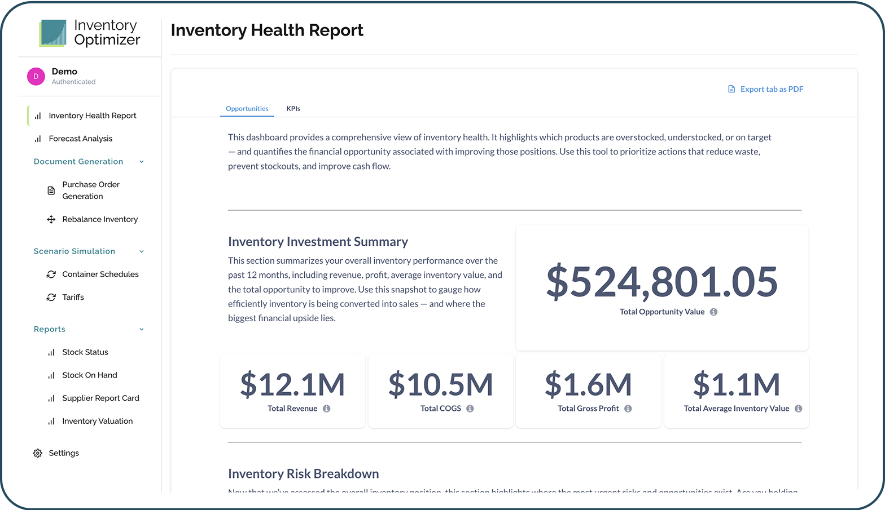The height and width of the screenshot is (510, 885).
Task: Click the Rebalance Inventory arrows icon
Action: [x=51, y=220]
